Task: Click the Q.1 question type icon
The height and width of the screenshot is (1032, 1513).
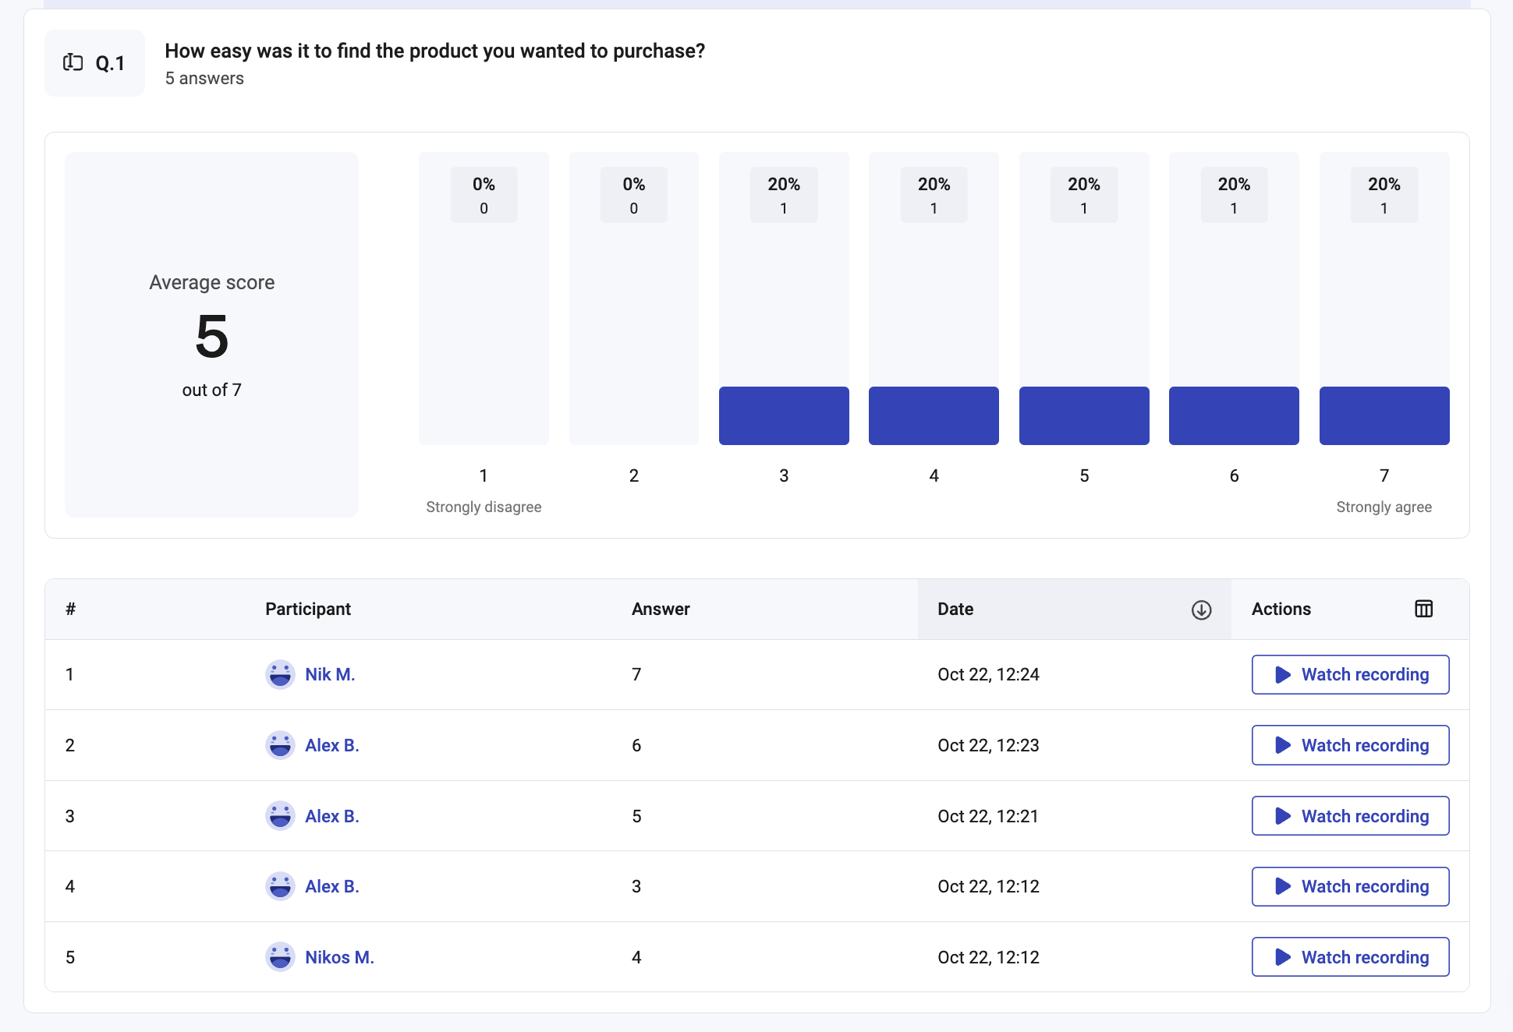Action: [x=74, y=62]
